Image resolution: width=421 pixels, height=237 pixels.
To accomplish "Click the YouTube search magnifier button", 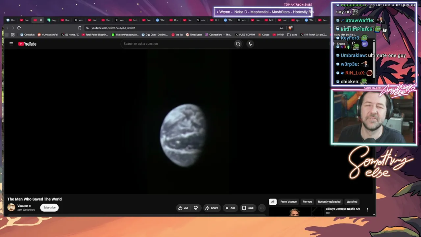I will (238, 44).
